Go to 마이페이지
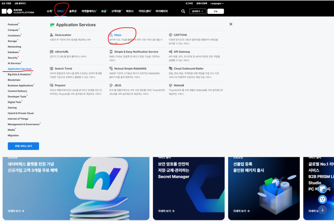 tap(161, 11)
